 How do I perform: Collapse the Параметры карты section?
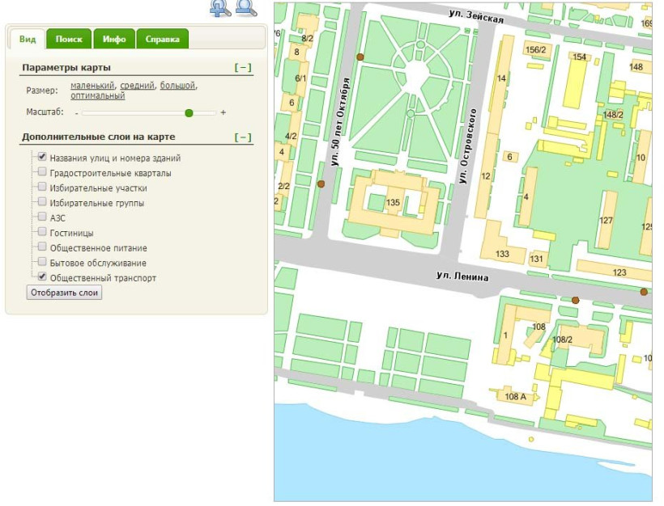pos(243,68)
